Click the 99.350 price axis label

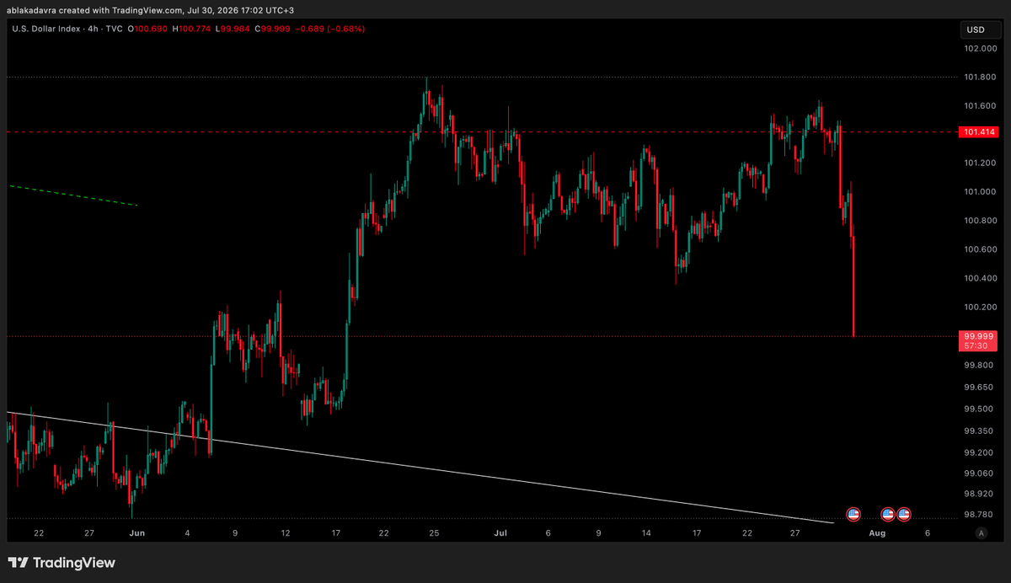977,431
